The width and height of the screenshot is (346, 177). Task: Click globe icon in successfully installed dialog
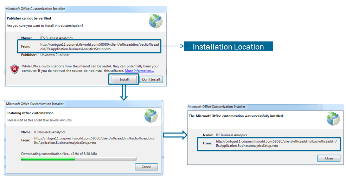(x=333, y=119)
